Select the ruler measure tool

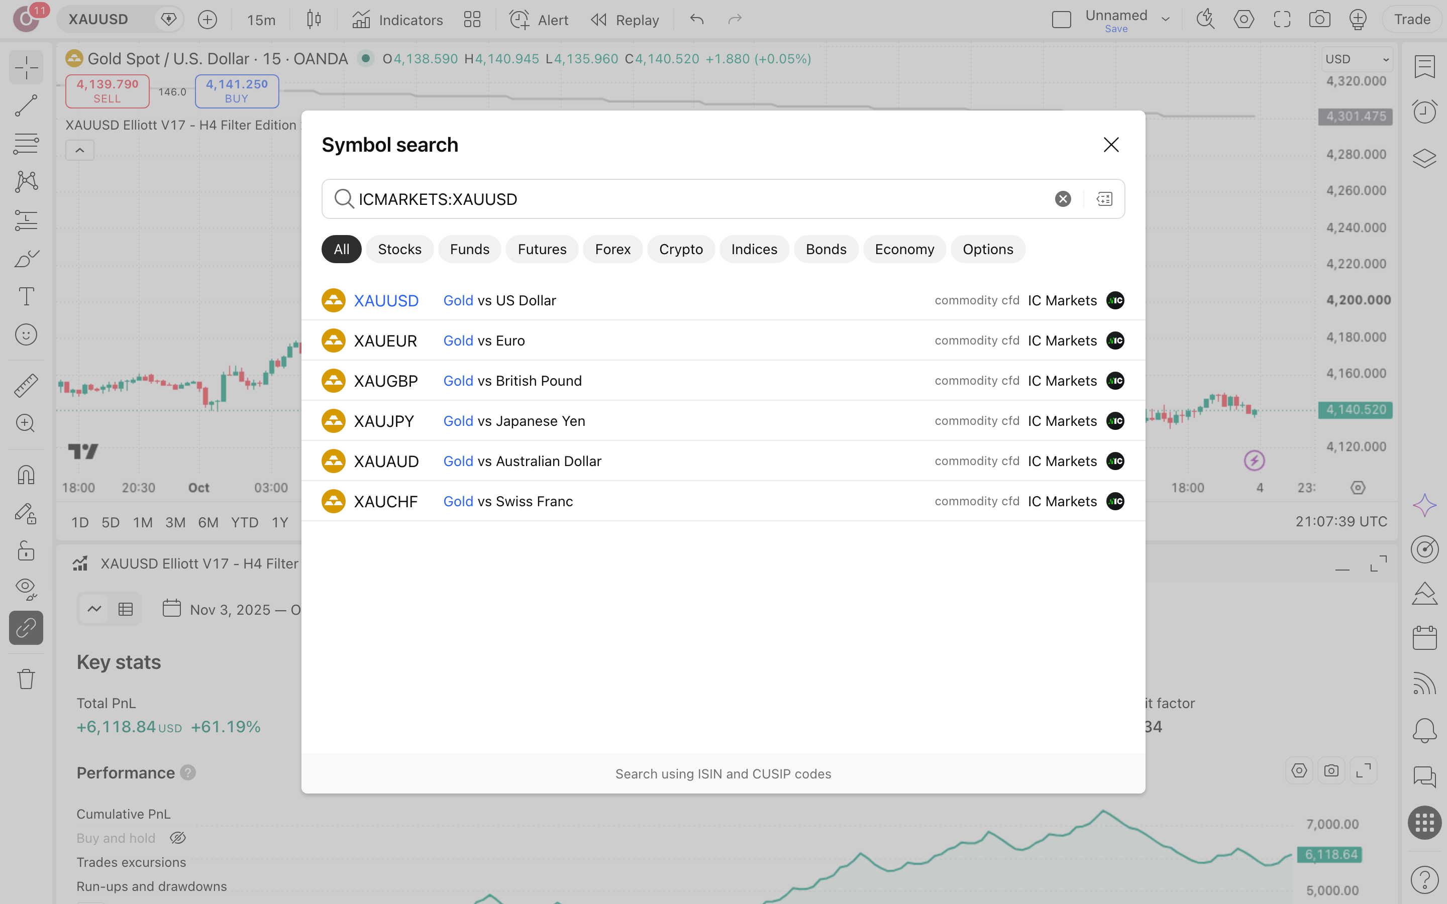coord(26,386)
